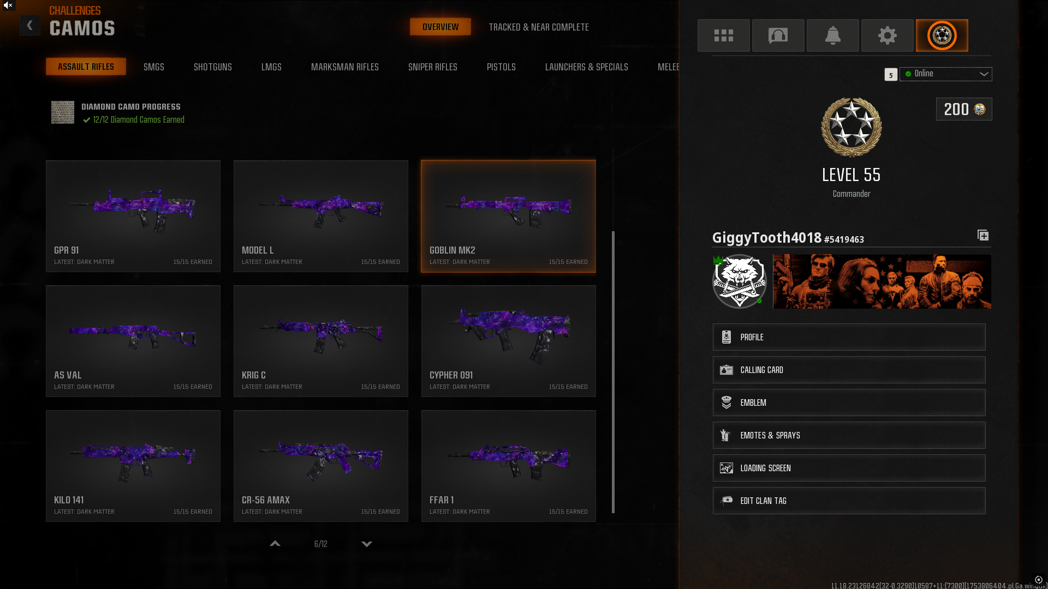
Task: Click the GiggyTooth4018 player name
Action: tap(766, 238)
